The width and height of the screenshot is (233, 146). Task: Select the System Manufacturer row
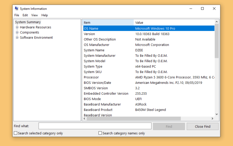(149, 55)
